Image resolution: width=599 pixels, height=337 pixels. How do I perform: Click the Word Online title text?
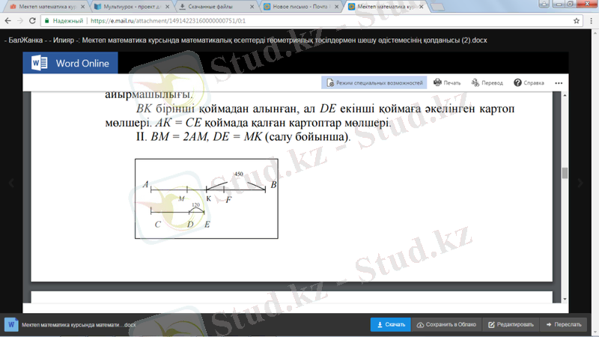82,64
